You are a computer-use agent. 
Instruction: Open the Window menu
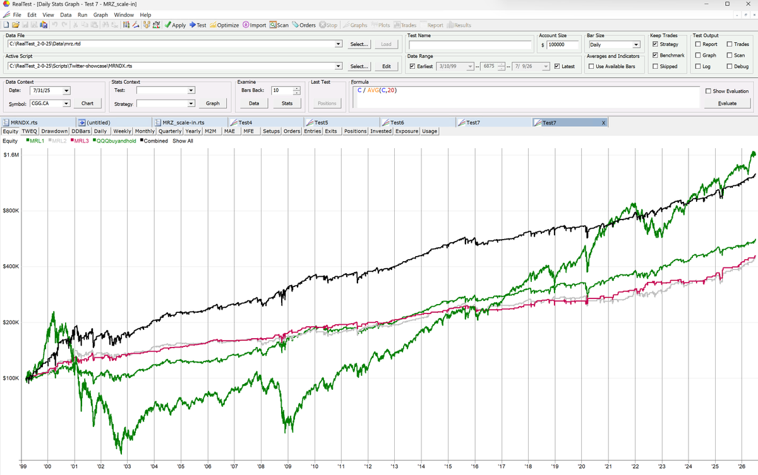click(124, 15)
